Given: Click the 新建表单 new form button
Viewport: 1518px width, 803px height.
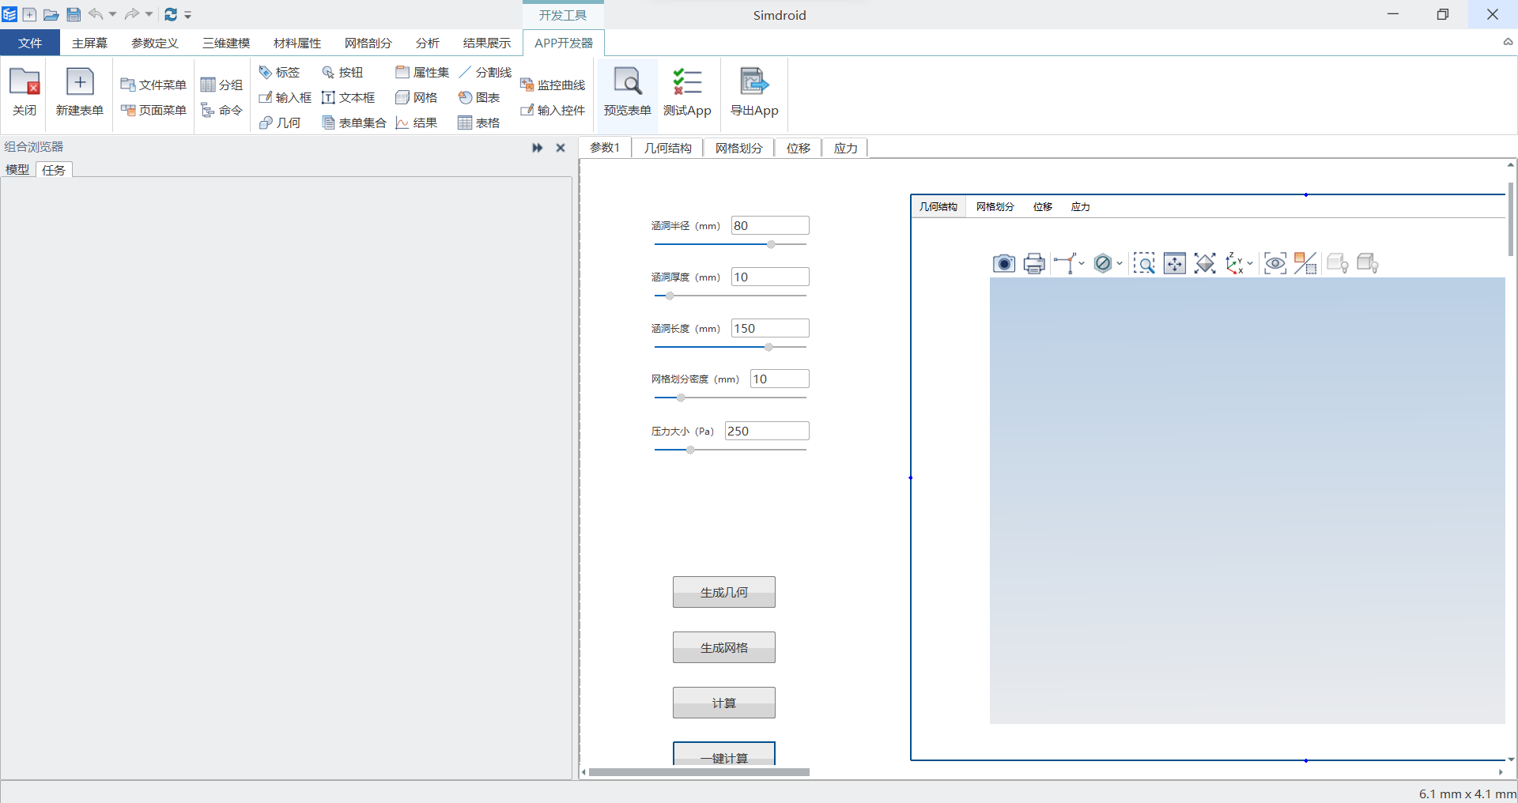Looking at the screenshot, I should pos(80,92).
